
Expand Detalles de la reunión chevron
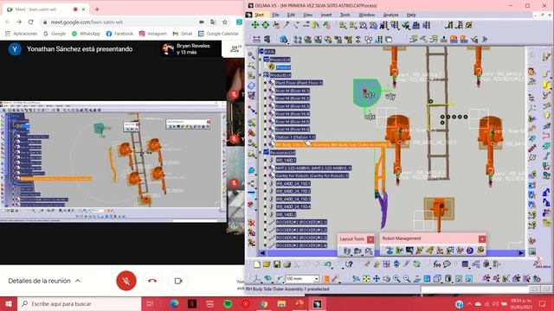tap(78, 281)
